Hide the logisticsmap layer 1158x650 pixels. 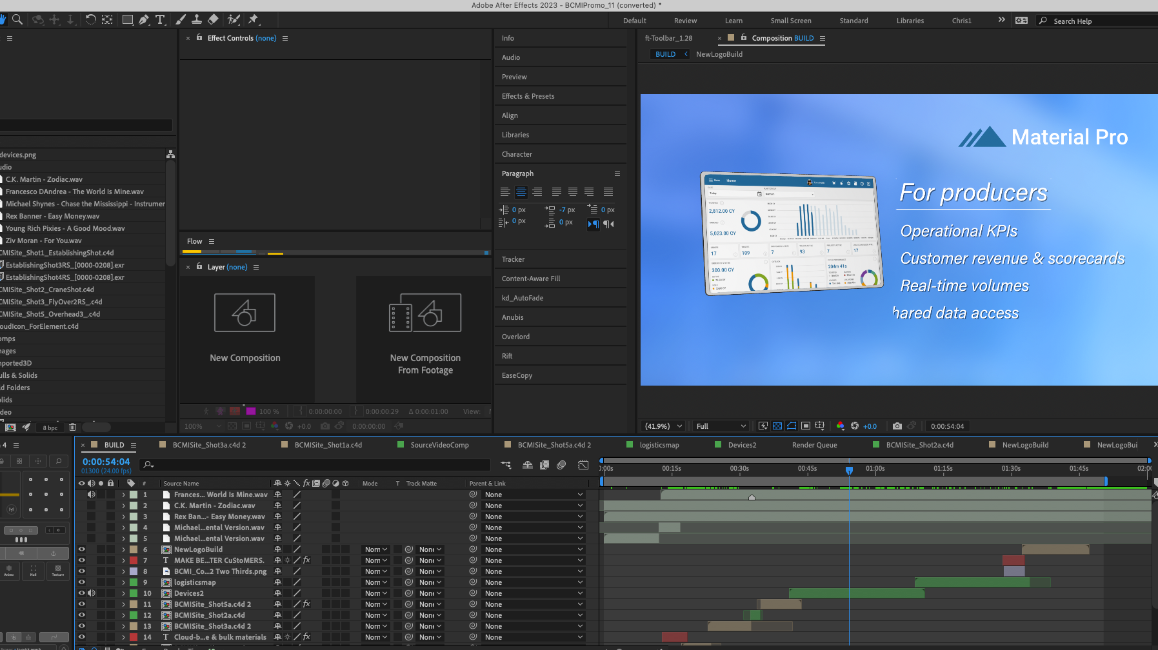tap(82, 582)
